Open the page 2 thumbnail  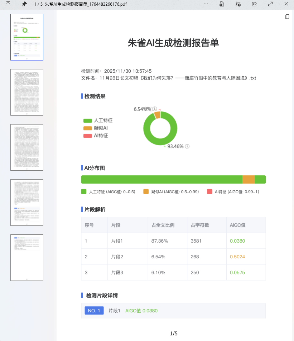pyautogui.click(x=27, y=92)
